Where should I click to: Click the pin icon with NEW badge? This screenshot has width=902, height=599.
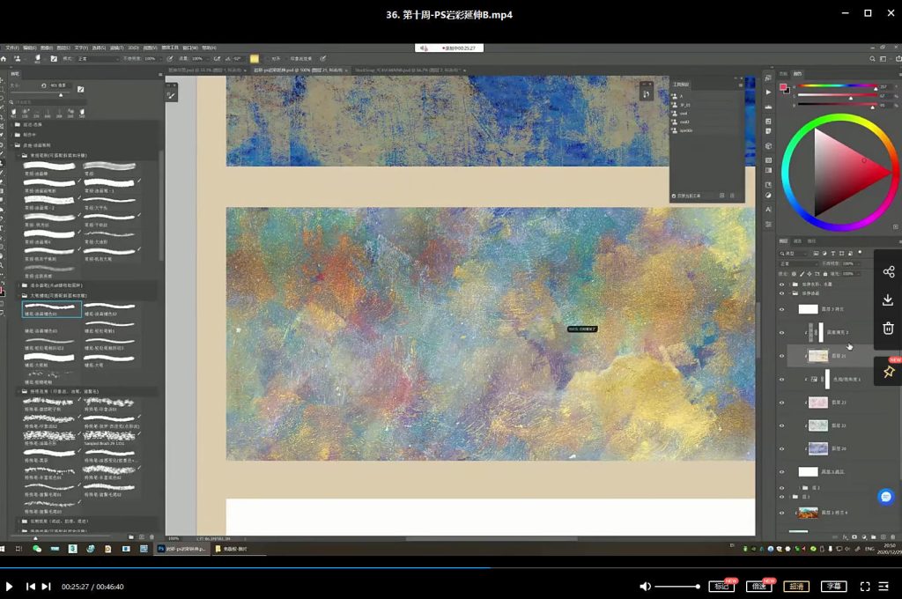(x=888, y=372)
